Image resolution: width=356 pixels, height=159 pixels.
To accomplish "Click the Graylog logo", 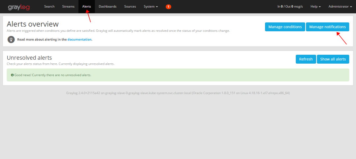I will 19,7.
